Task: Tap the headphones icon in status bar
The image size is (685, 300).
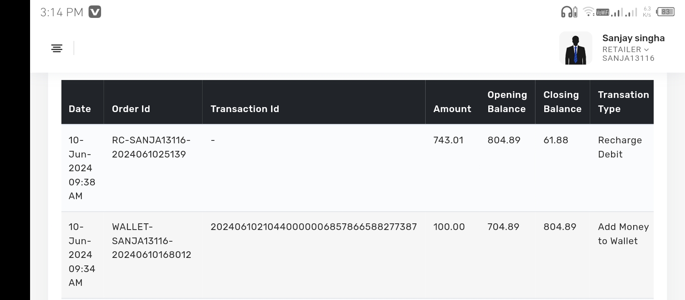Action: point(569,12)
